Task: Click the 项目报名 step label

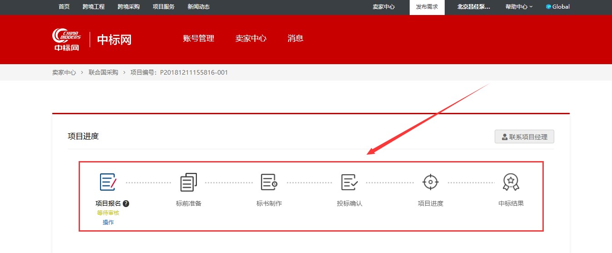Action: pyautogui.click(x=108, y=203)
